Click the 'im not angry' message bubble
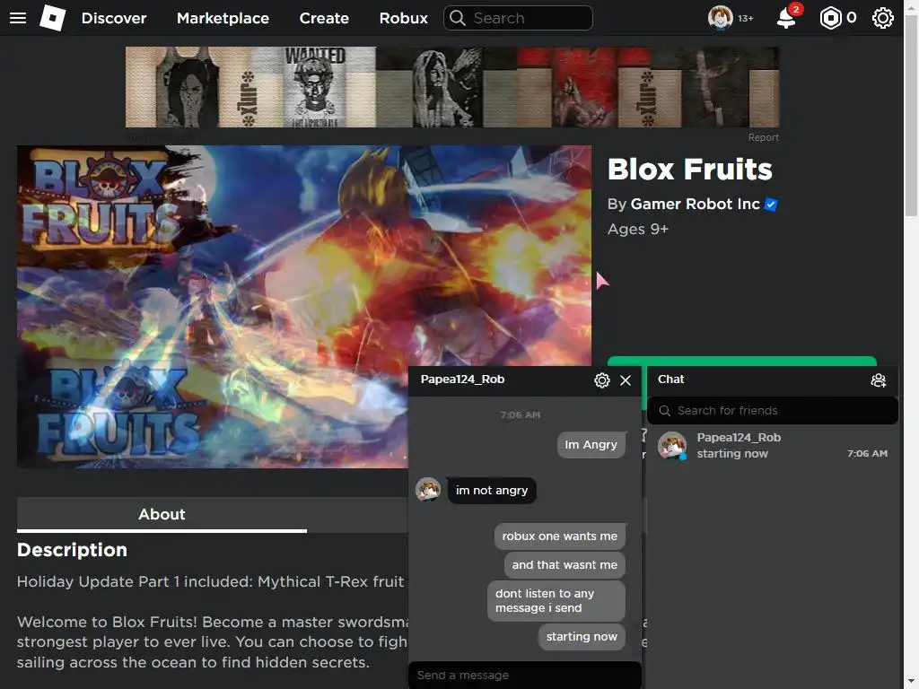The width and height of the screenshot is (919, 689). point(492,491)
